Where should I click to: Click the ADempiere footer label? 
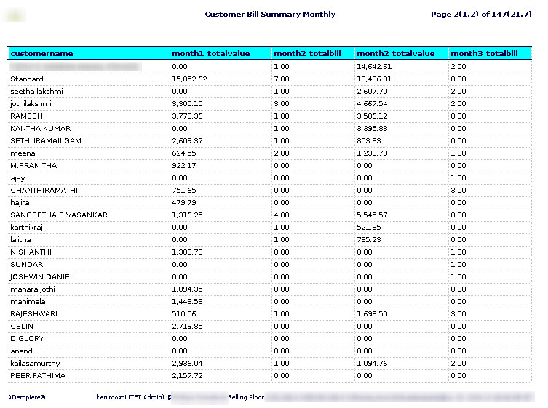26,397
